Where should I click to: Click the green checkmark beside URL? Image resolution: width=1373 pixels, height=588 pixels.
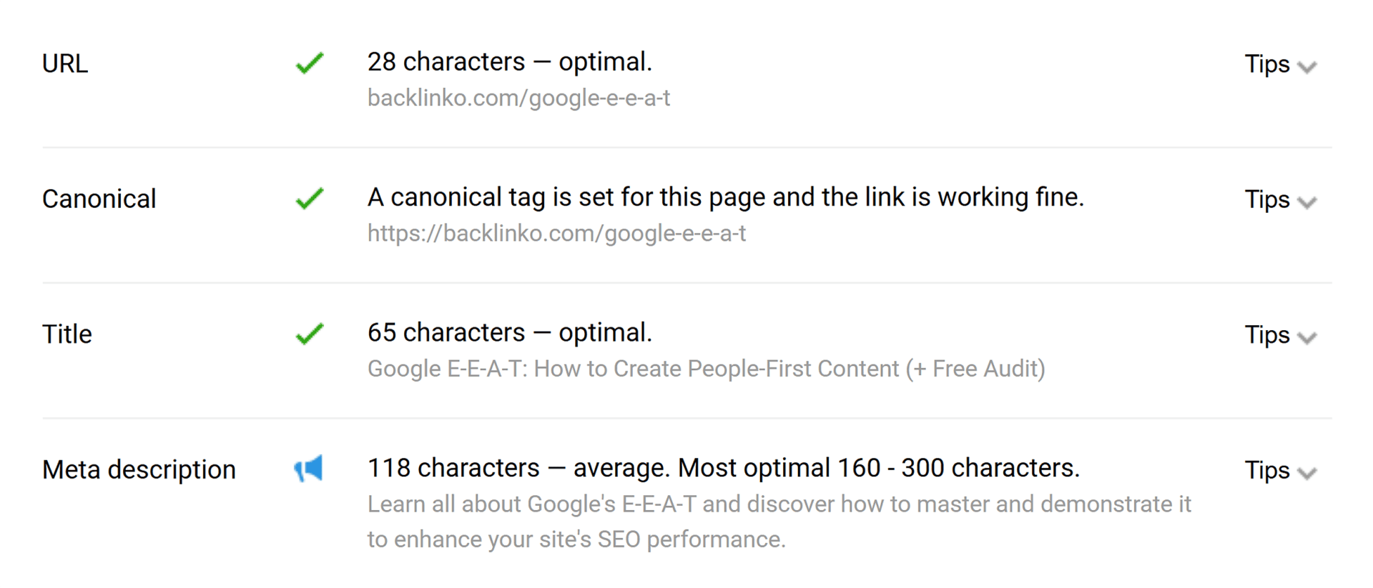310,64
